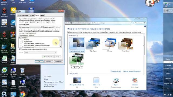This screenshot has height=97, width=173.
Task: Open the WinRAR desktop shortcut
Action: point(13,35)
